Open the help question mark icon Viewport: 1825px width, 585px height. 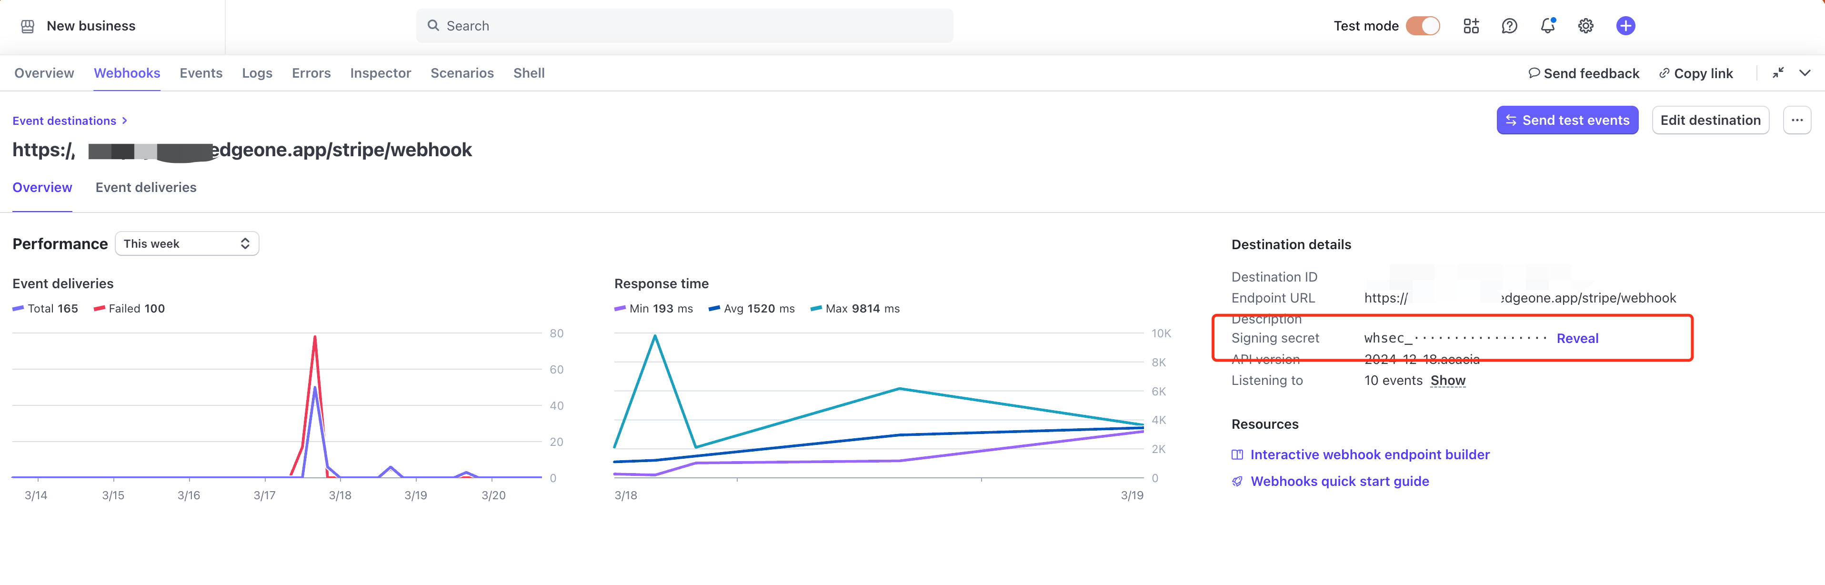point(1509,26)
